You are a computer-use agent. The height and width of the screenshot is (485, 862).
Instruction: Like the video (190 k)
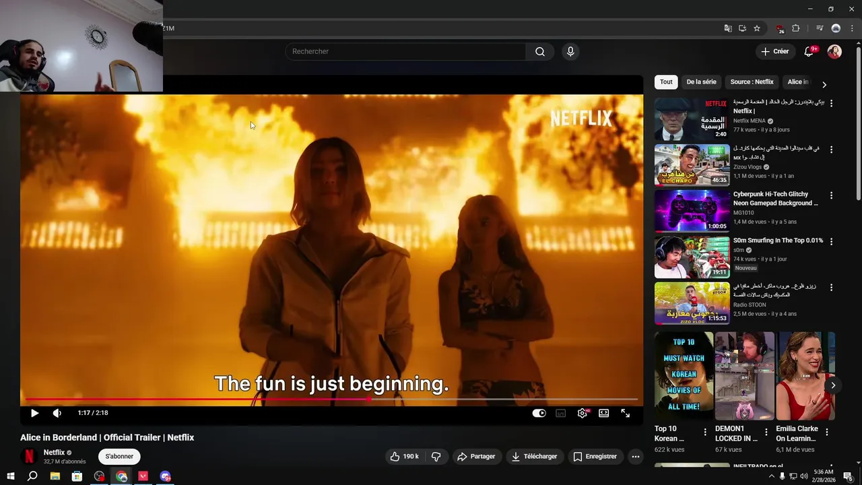pos(405,456)
